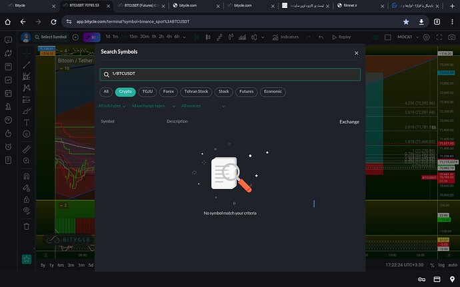Select the brush drawing tool

(27, 111)
